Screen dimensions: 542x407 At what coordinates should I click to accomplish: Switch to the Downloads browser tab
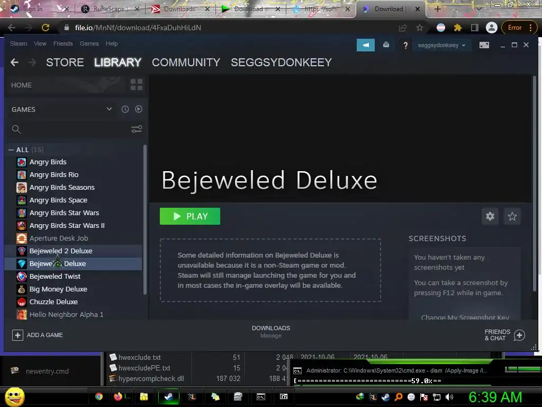point(180,9)
